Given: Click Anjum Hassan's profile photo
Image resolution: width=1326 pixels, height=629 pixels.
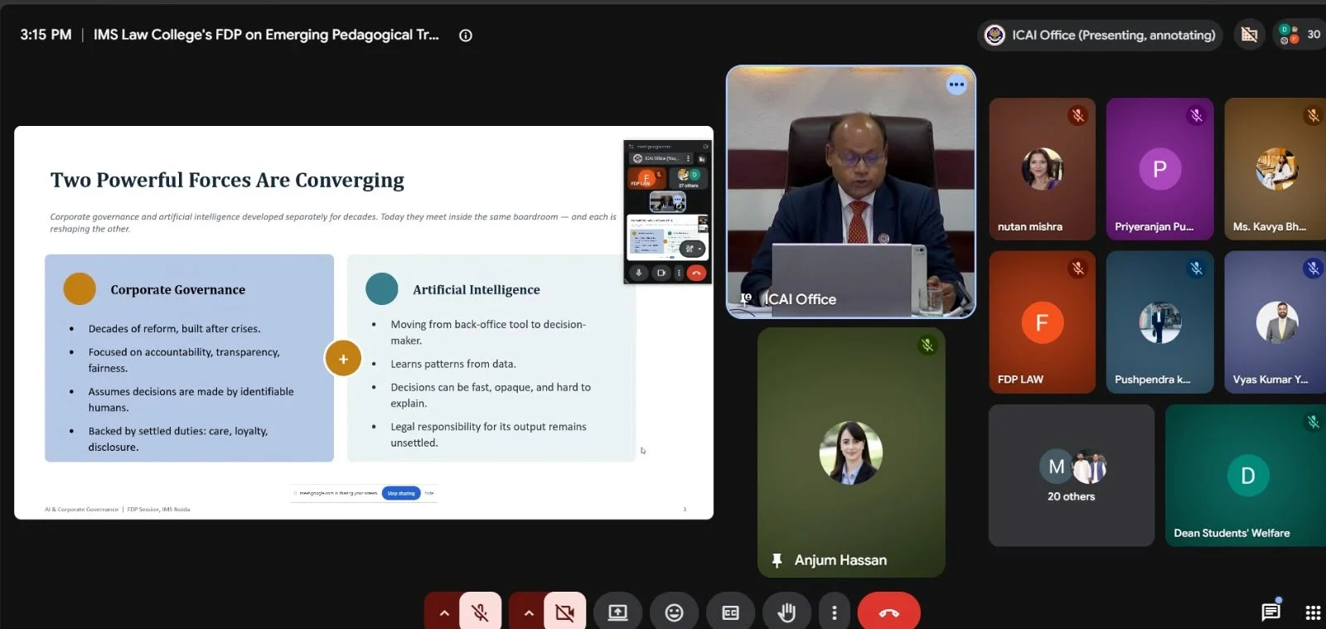Looking at the screenshot, I should (x=850, y=453).
